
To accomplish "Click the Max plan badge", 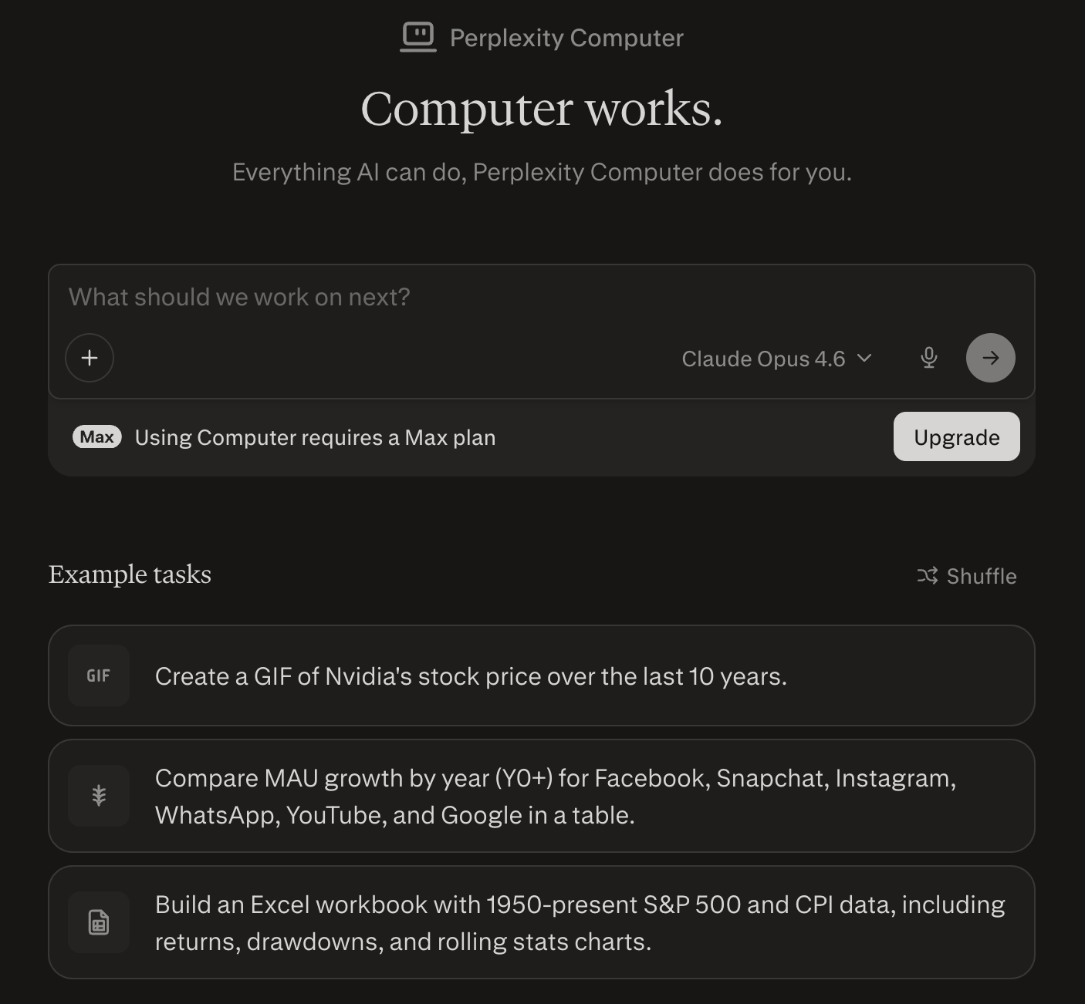I will point(97,437).
